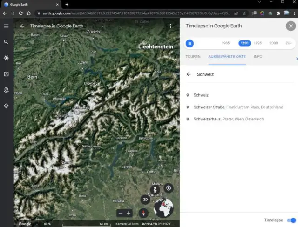Open the map style layers icon
The height and width of the screenshot is (227, 298).
pos(6,106)
